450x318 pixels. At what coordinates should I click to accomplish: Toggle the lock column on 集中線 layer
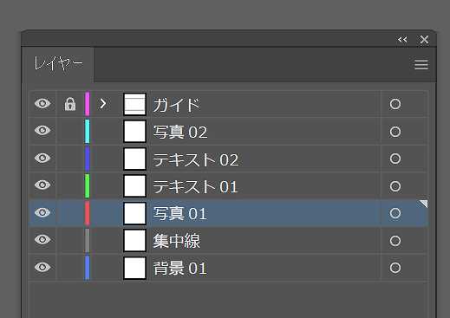tap(70, 240)
